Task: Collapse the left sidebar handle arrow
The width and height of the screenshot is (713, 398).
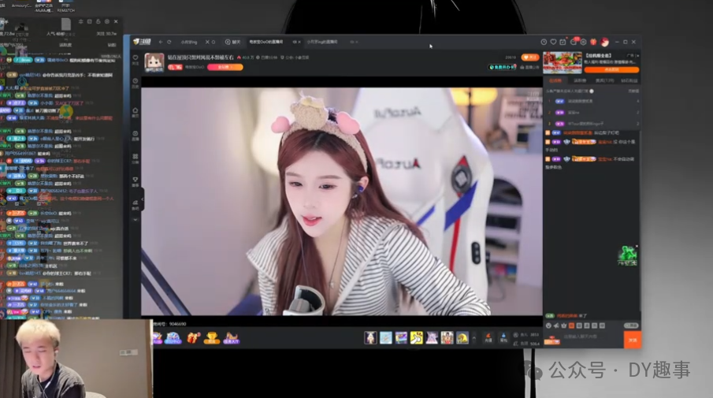Action: [142, 199]
